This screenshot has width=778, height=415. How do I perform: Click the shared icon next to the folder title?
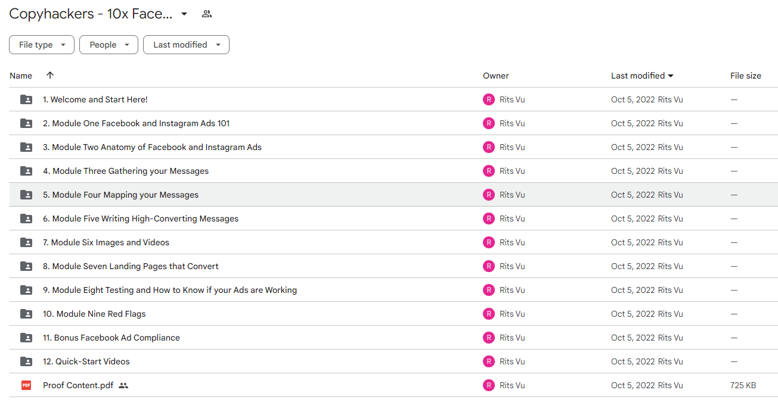pos(207,14)
